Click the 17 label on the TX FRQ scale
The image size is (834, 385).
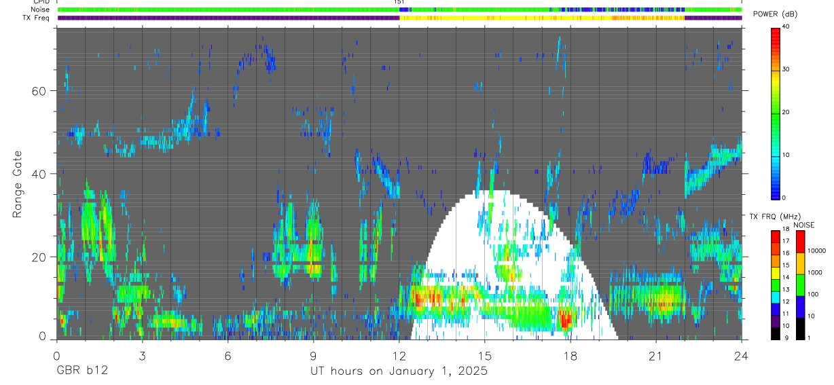[786, 241]
